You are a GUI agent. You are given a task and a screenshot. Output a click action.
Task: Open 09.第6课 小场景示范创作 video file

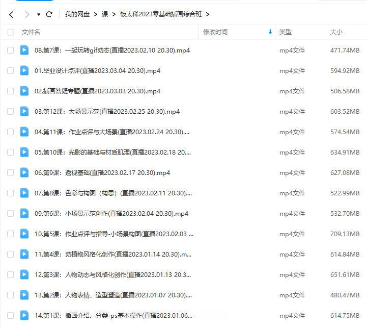(x=111, y=213)
